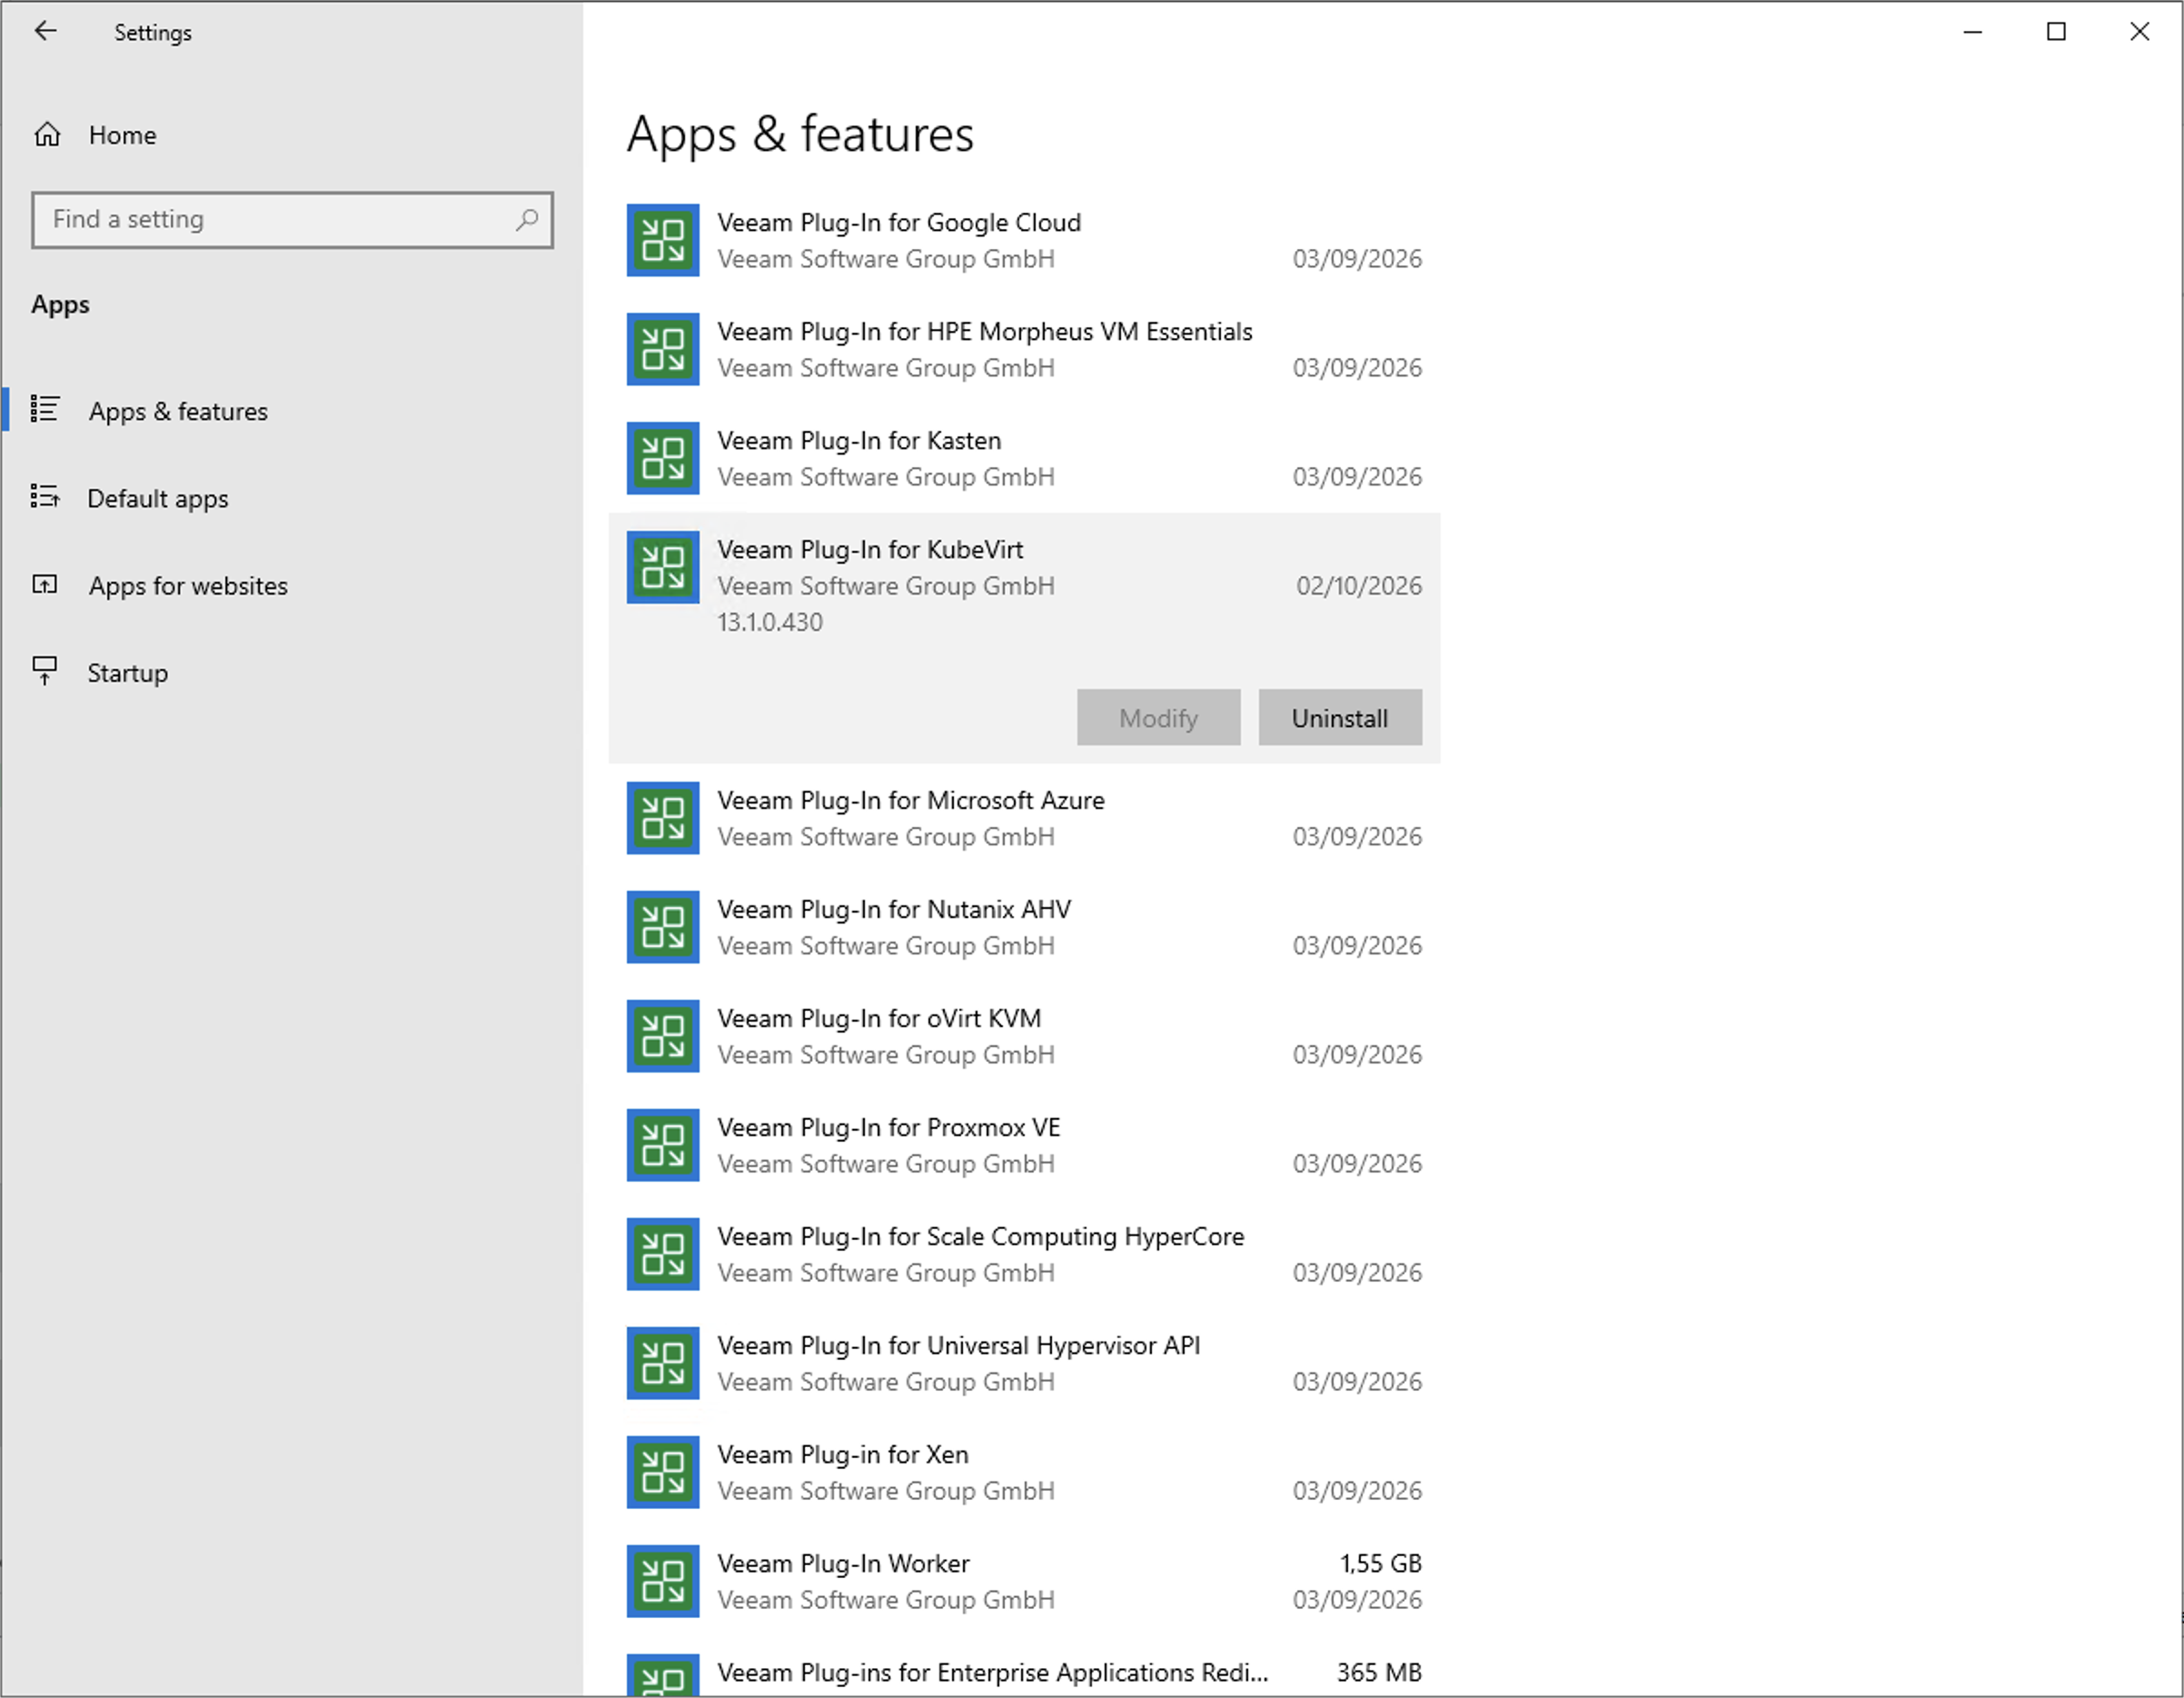Click the Veeam Plug-In for KubeVirt icon

point(663,567)
